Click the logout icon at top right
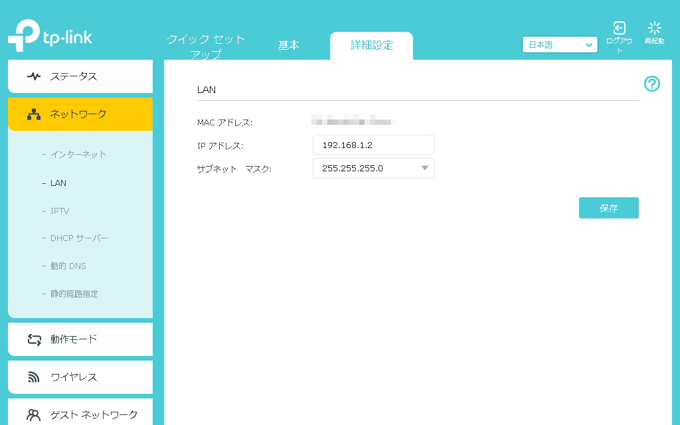This screenshot has width=680, height=425. (619, 28)
